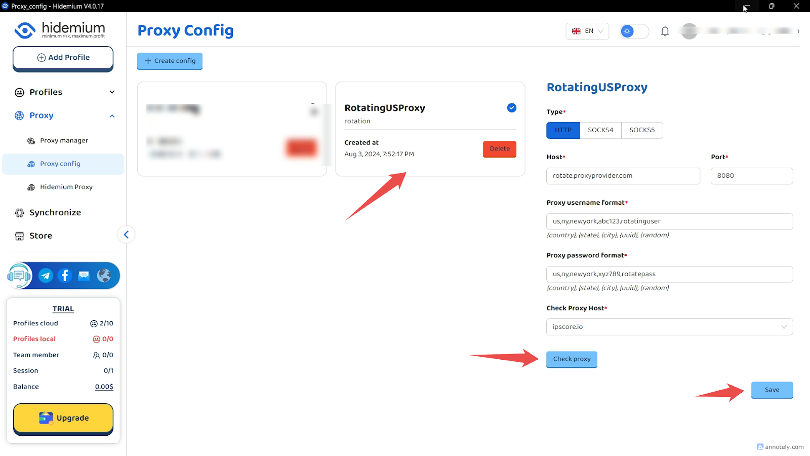Open the EN language dropdown
Screen dimensions: 810x456
click(x=587, y=31)
